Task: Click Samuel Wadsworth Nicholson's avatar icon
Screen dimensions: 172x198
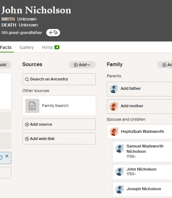Action: 119,148
